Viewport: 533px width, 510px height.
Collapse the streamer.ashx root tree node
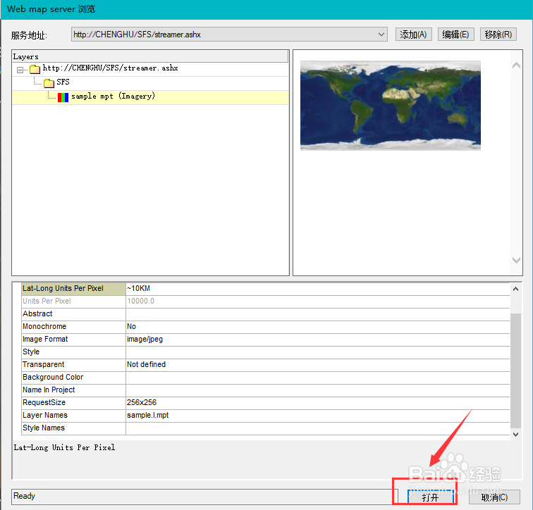(x=20, y=70)
